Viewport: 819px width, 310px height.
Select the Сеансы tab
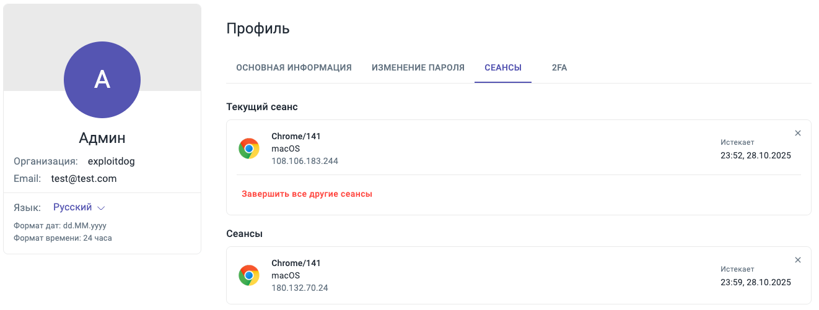click(x=503, y=67)
